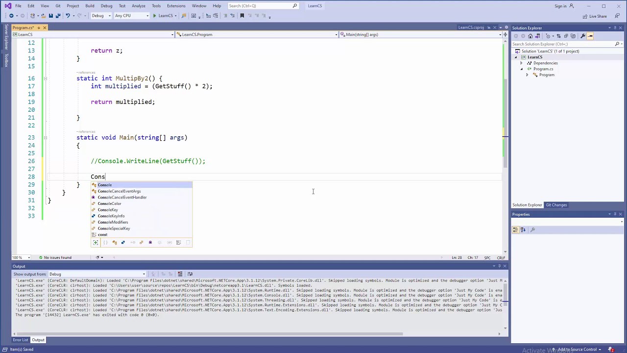The height and width of the screenshot is (353, 627).
Task: Click the Live Share icon
Action: pyautogui.click(x=585, y=16)
